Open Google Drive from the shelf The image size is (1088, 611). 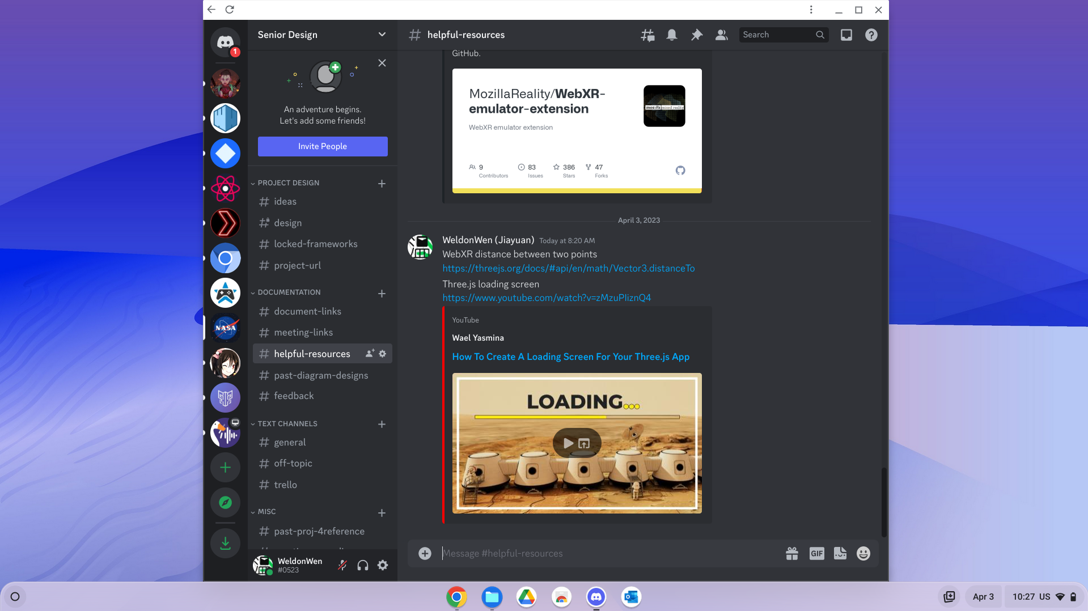[526, 597]
